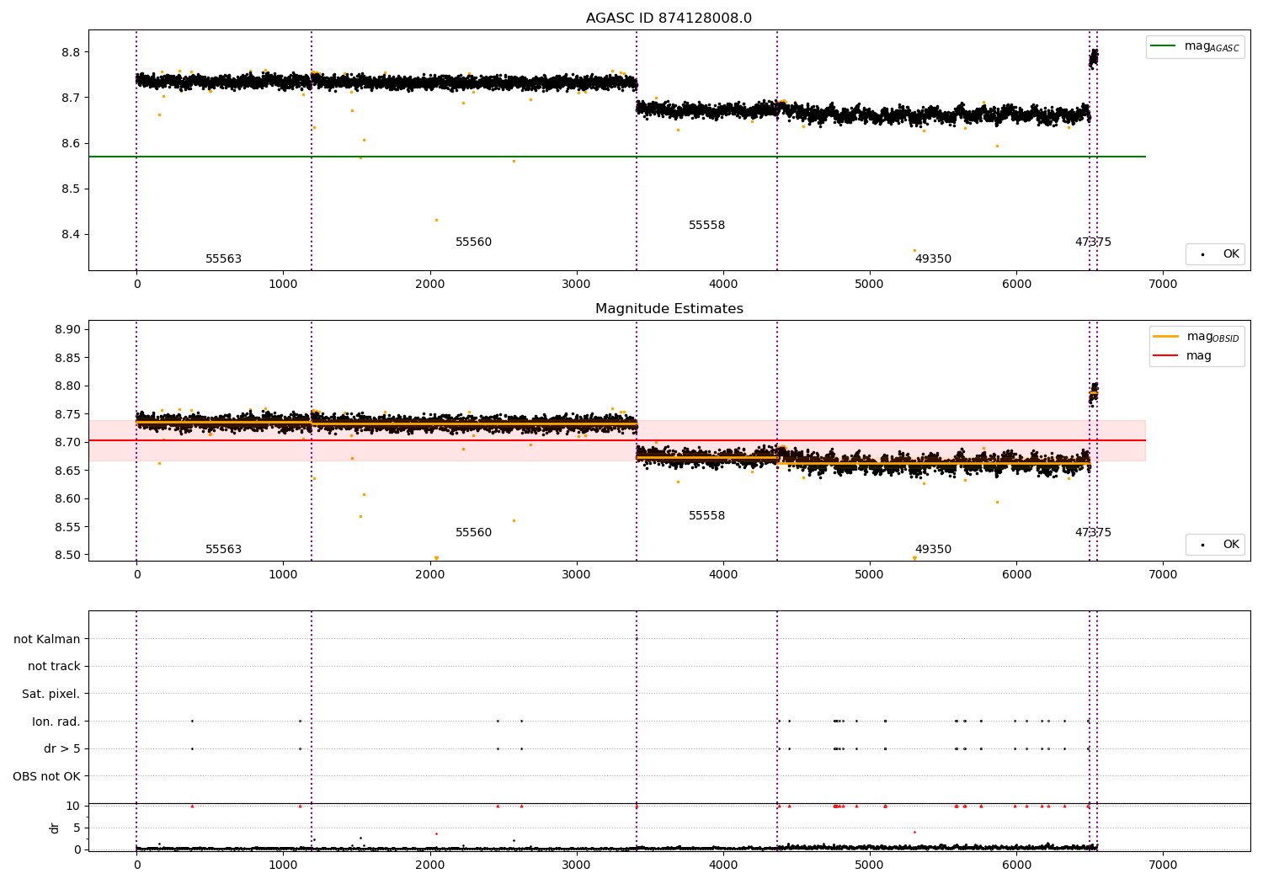This screenshot has height=884, width=1263.
Task: Click OBSID label 55563 in the Magnitude Estimates plot
Action: click(x=223, y=550)
